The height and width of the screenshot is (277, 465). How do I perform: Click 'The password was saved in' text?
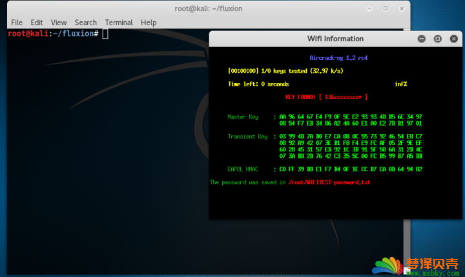click(247, 182)
